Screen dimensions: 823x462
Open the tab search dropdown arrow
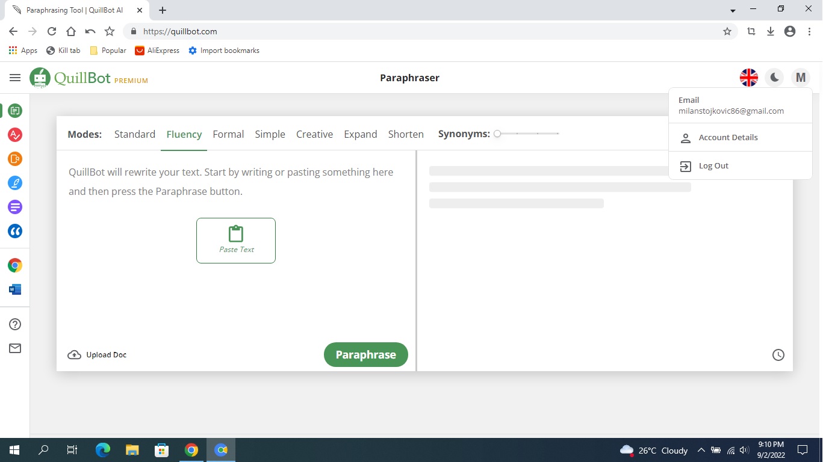coord(733,11)
